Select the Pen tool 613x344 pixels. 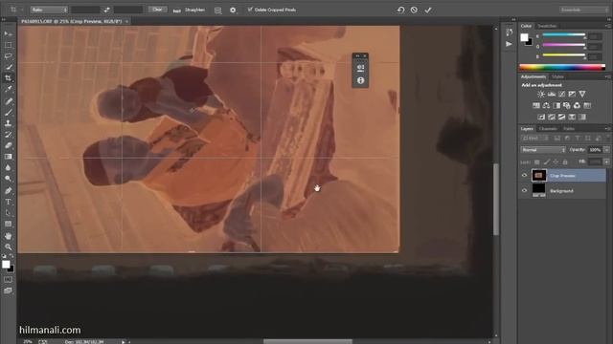point(8,191)
